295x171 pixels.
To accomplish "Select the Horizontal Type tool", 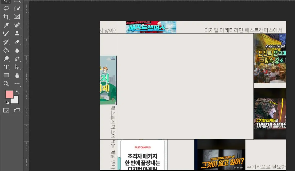I will (6, 67).
